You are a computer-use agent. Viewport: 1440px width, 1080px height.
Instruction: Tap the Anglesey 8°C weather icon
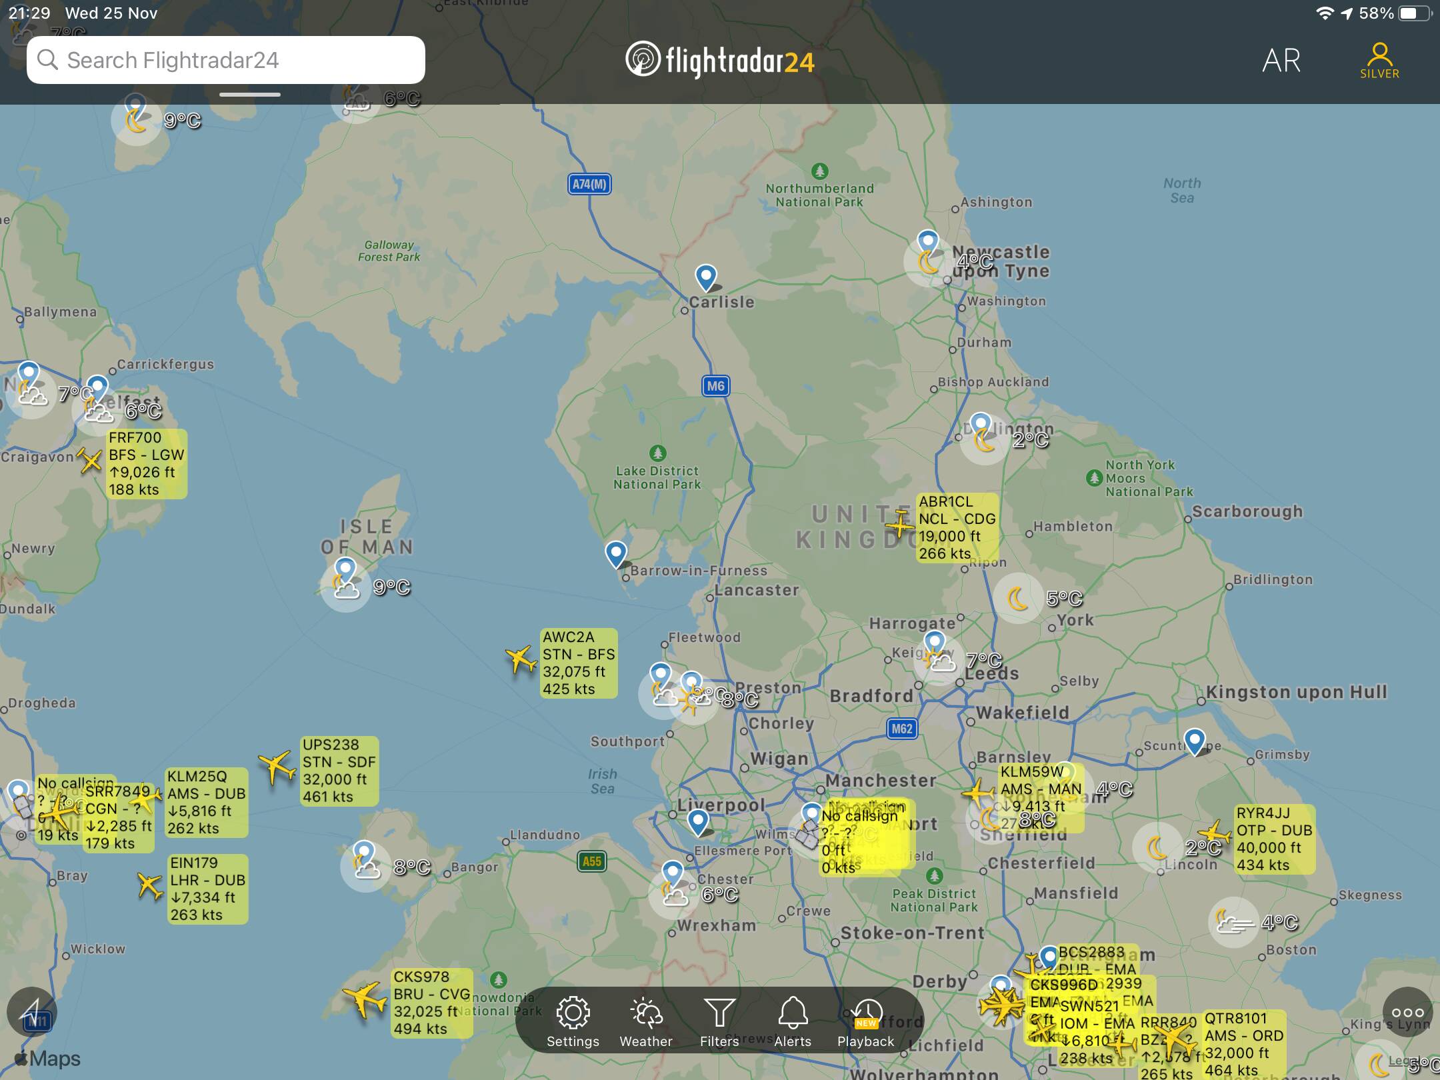tap(365, 867)
